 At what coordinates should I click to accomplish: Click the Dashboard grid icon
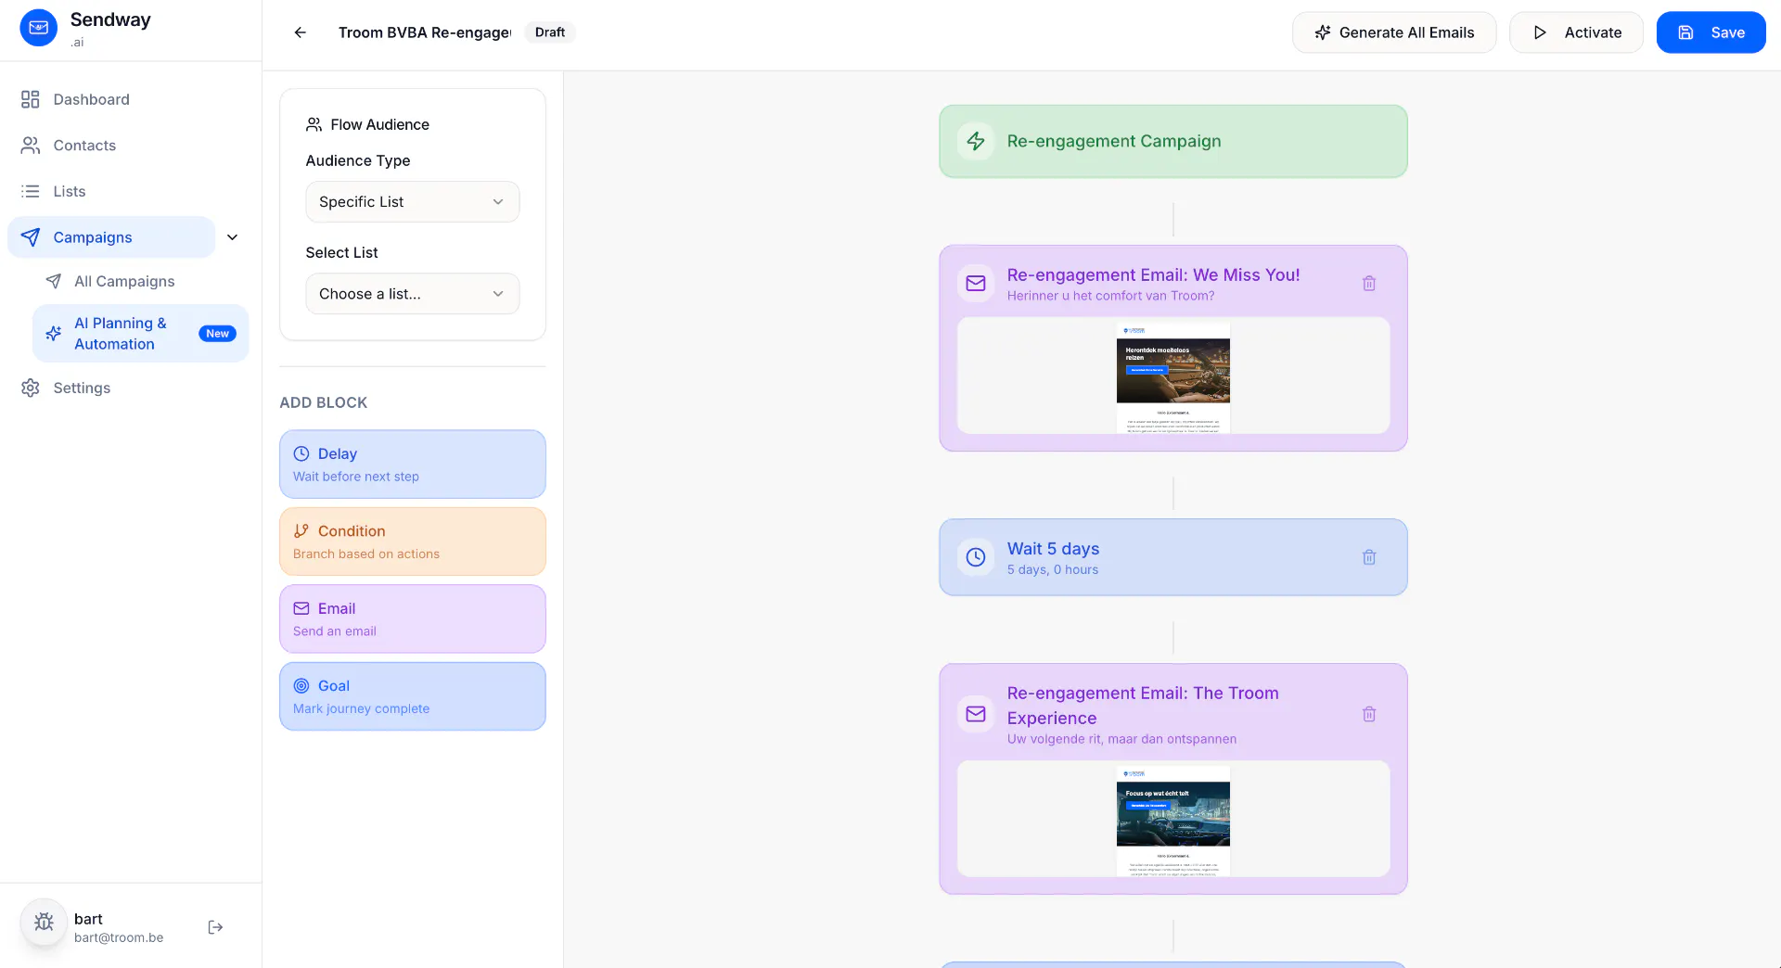point(31,99)
